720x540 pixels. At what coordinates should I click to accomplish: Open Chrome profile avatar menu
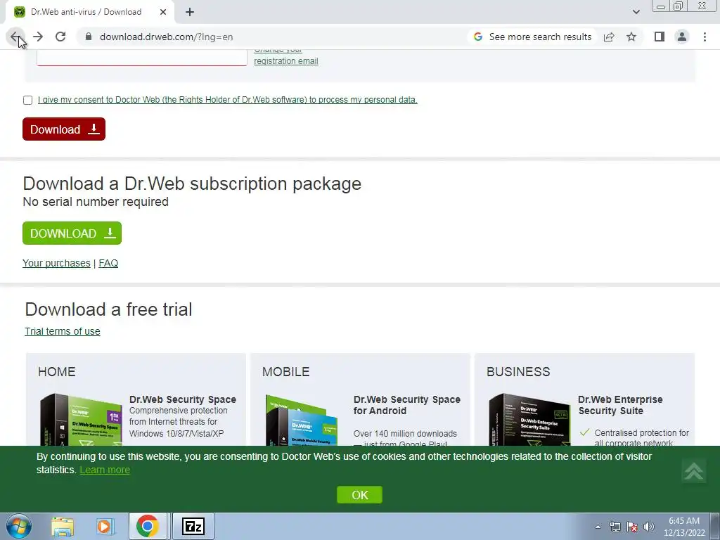pyautogui.click(x=682, y=37)
